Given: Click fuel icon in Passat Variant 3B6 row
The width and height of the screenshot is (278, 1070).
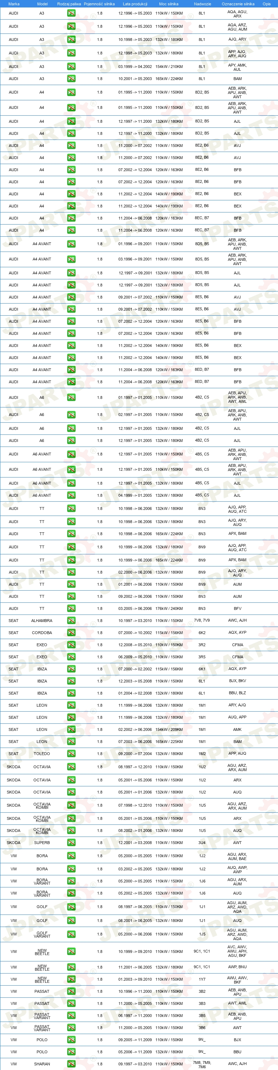Looking at the screenshot, I should (71, 1028).
